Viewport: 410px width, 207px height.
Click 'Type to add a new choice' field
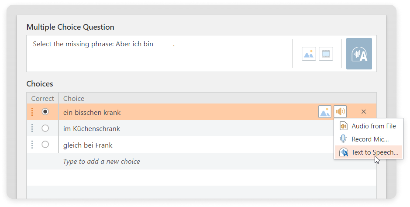pyautogui.click(x=202, y=161)
